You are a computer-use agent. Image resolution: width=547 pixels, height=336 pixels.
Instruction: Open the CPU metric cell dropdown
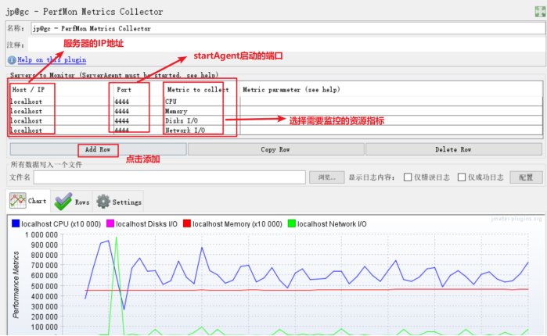(x=201, y=102)
